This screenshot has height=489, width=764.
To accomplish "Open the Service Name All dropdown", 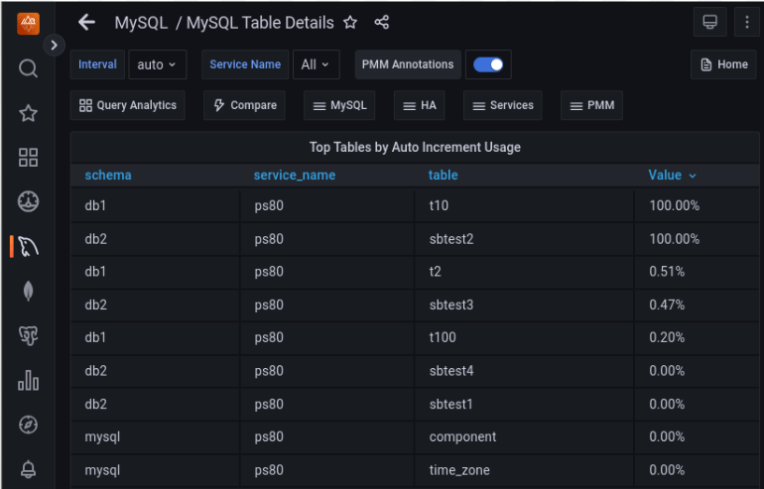I will (x=316, y=64).
